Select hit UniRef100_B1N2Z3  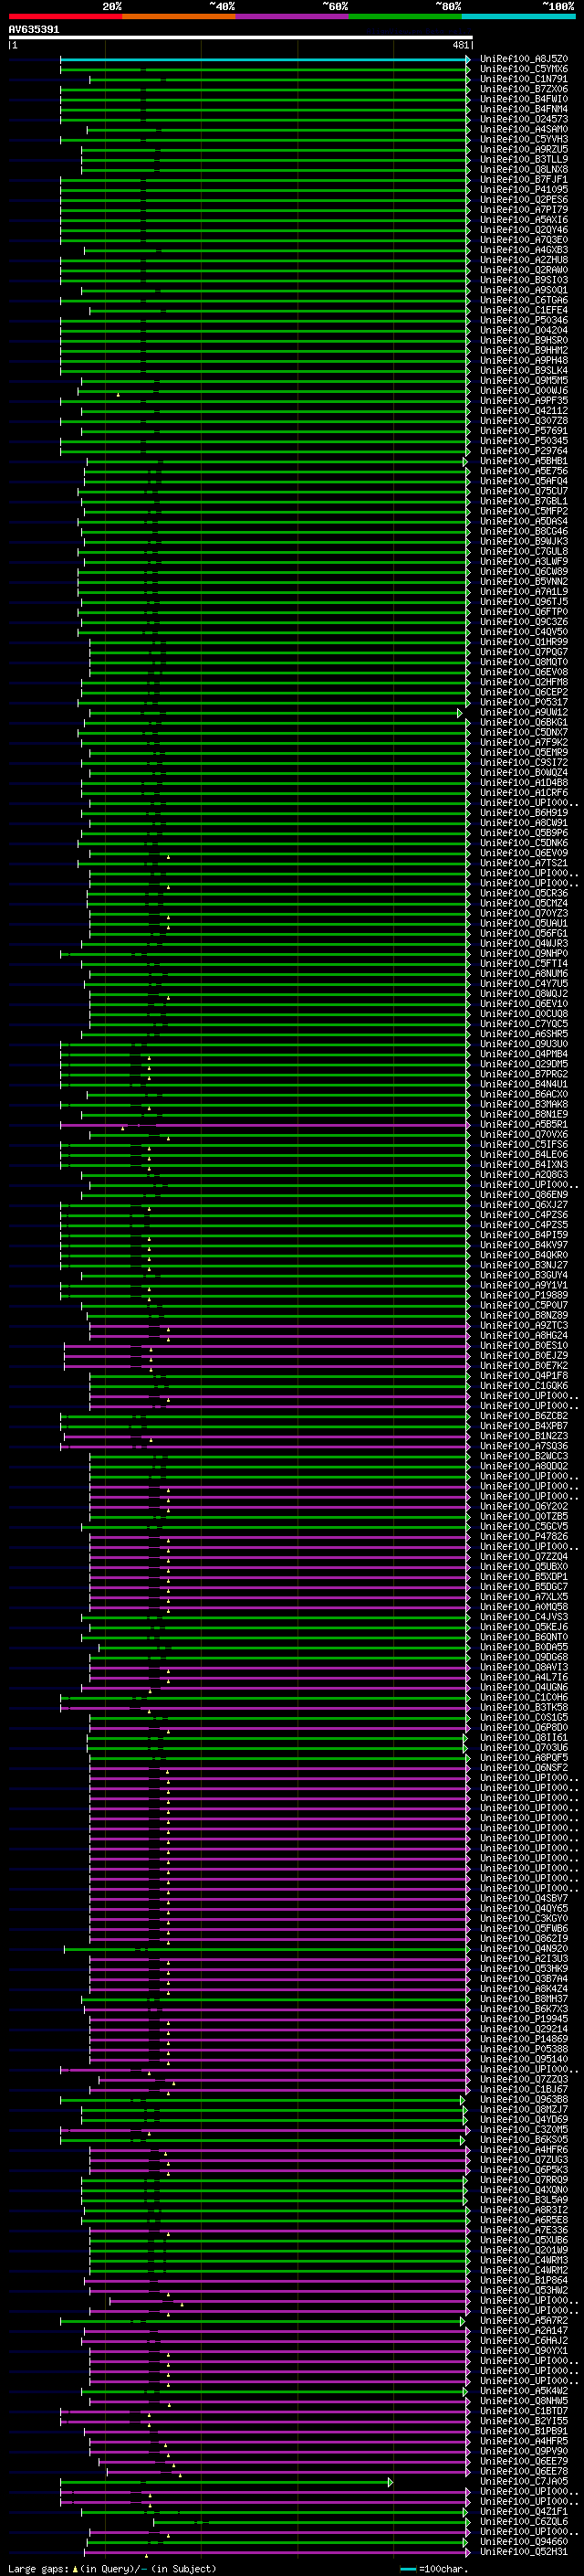(x=524, y=1436)
